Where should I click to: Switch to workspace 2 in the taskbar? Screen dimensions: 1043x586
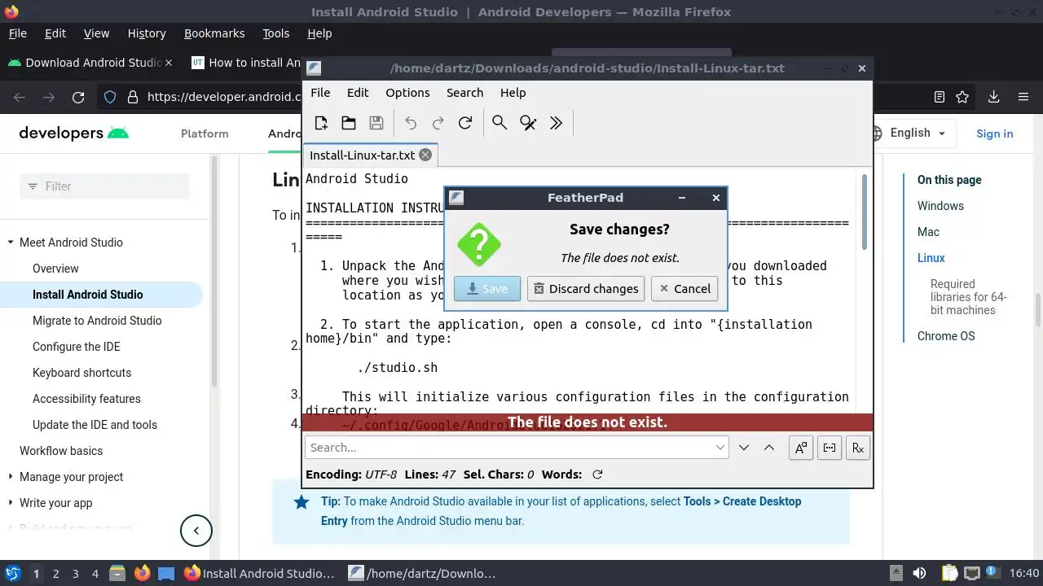click(x=56, y=574)
